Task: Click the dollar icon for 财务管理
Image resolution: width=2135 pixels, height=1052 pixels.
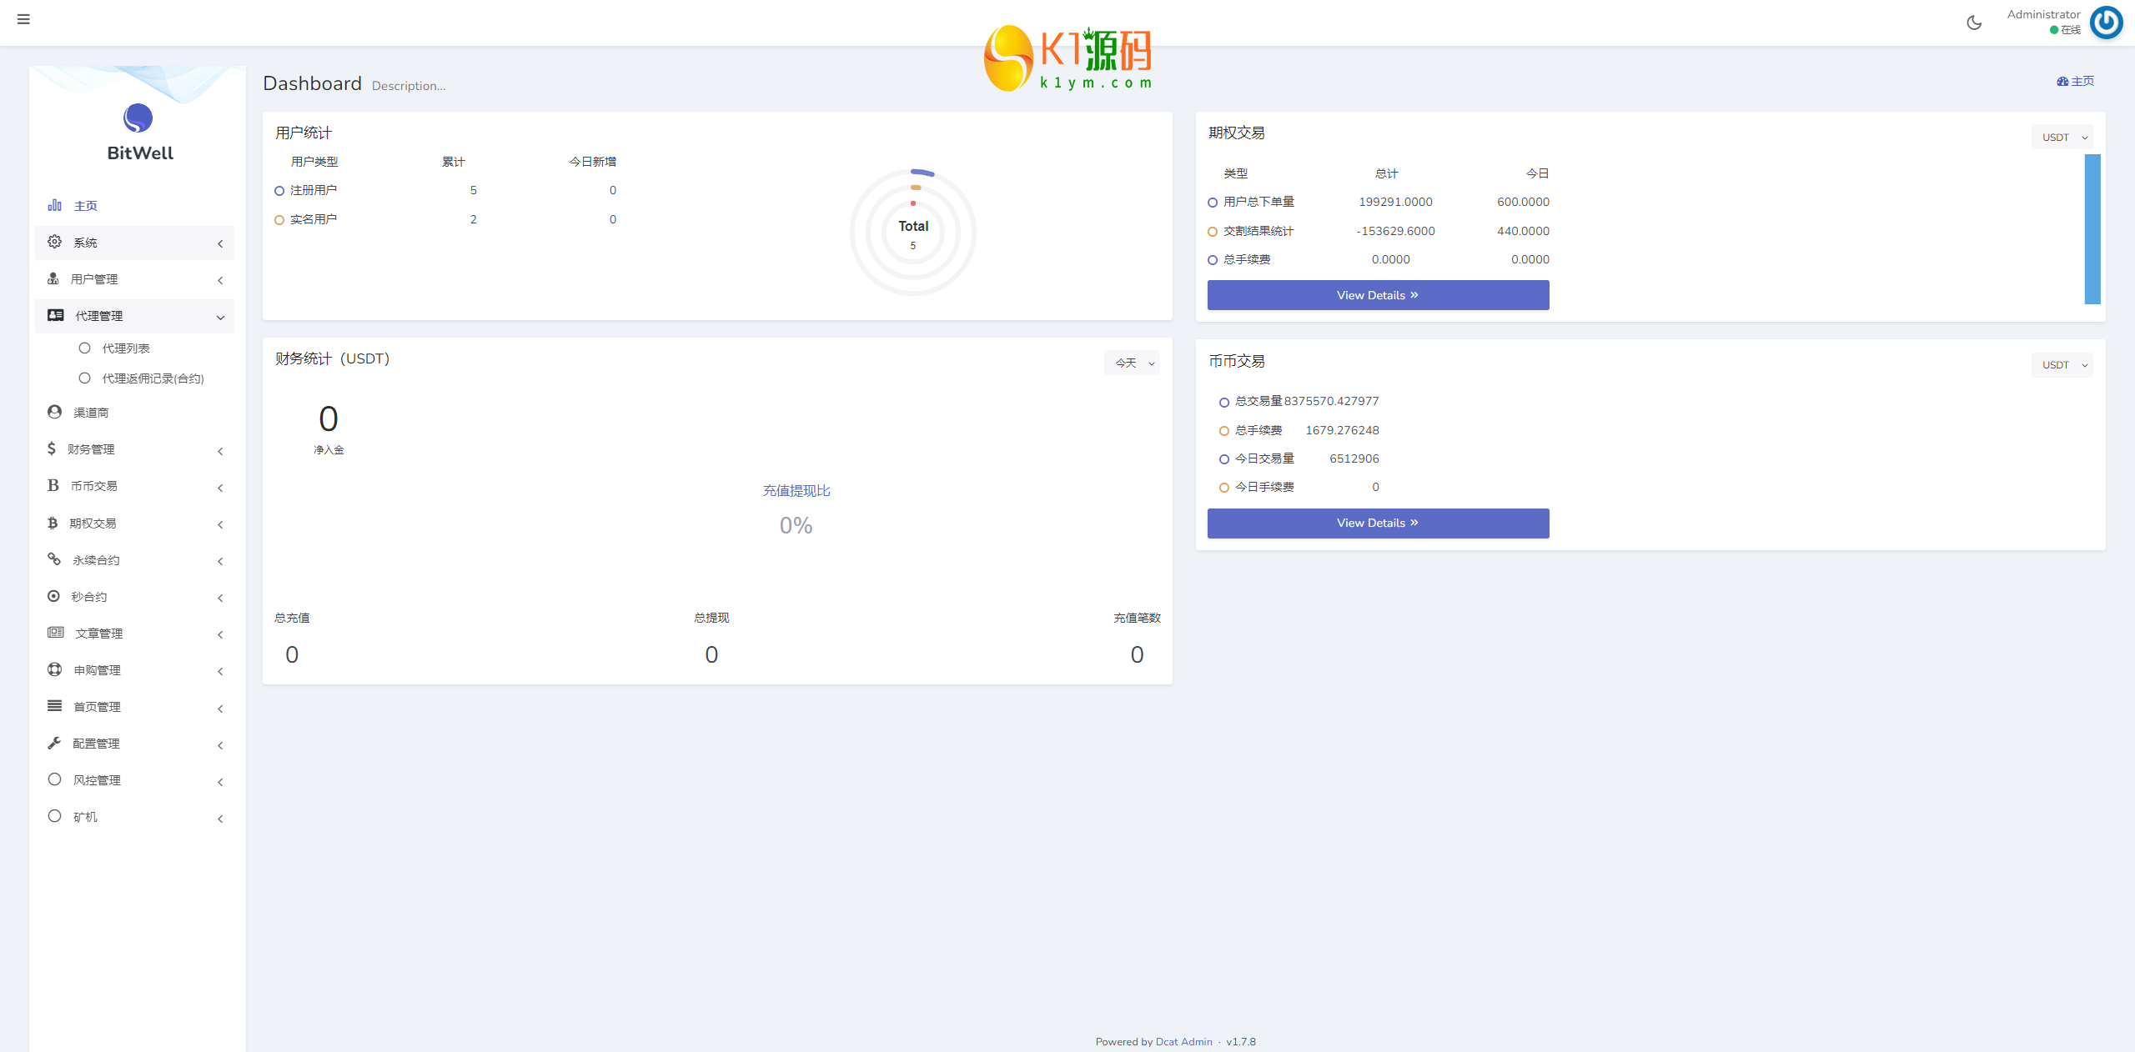Action: point(52,448)
